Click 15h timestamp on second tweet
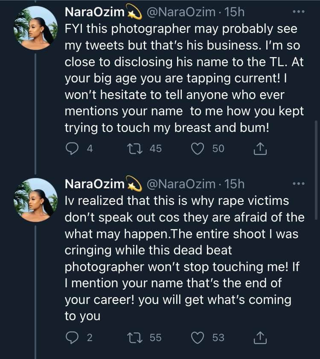320x359 pixels. pyautogui.click(x=234, y=184)
